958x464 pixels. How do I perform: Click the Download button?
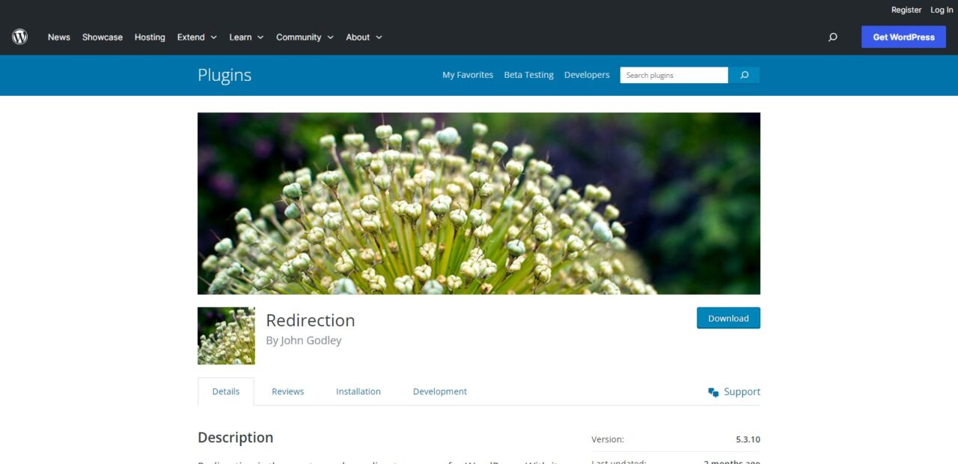coord(728,318)
